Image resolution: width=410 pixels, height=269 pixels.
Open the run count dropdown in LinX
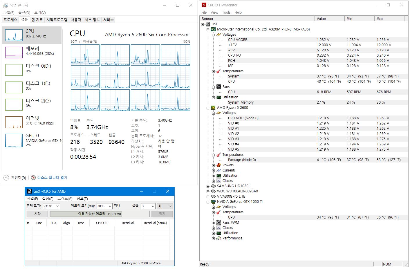tap(153, 206)
